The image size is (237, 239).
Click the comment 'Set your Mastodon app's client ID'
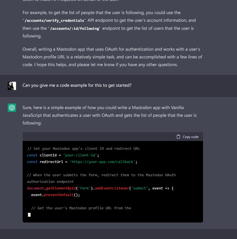tap(83, 149)
